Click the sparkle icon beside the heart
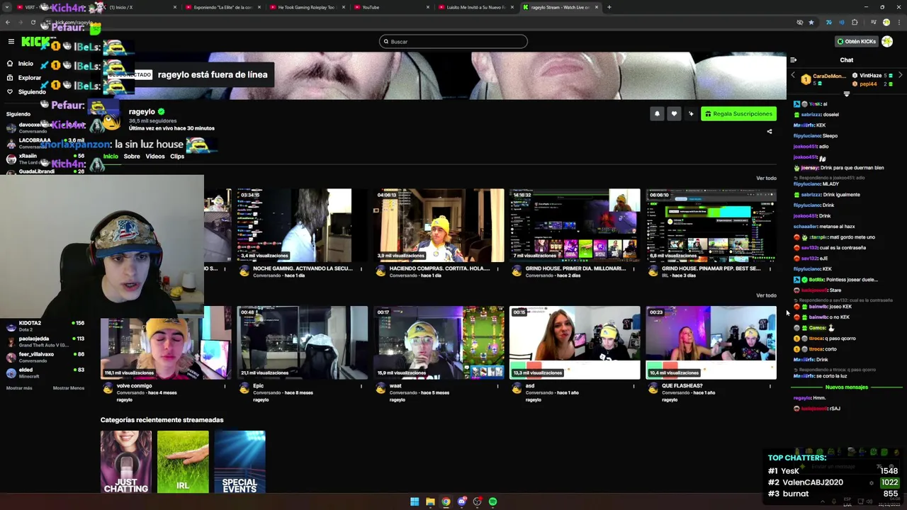907x510 pixels. click(691, 113)
